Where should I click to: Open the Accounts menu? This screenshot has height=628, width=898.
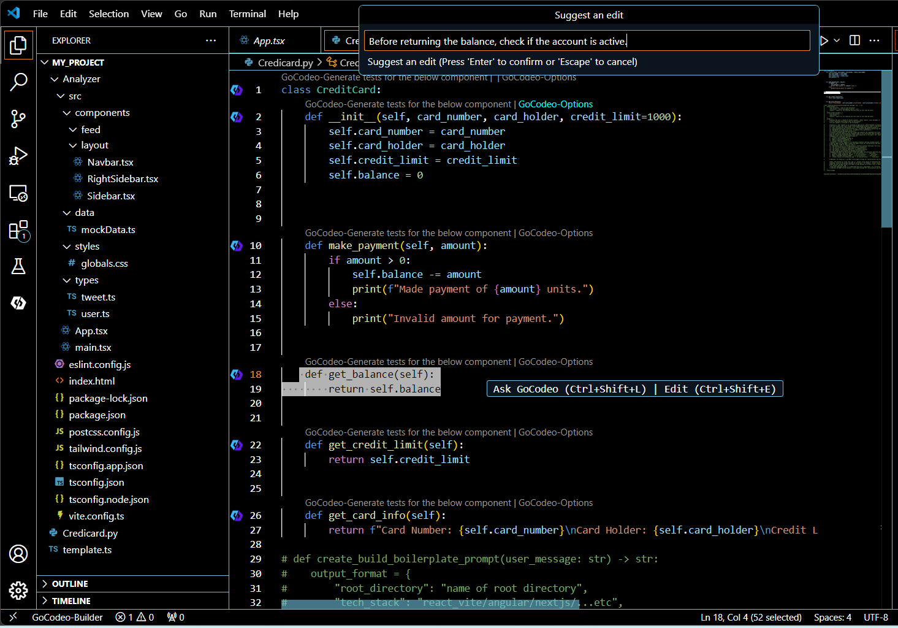click(18, 554)
